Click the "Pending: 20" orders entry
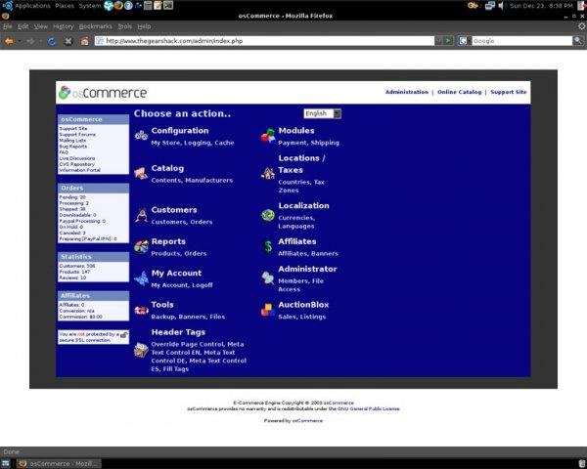The width and height of the screenshot is (587, 469). [x=72, y=197]
